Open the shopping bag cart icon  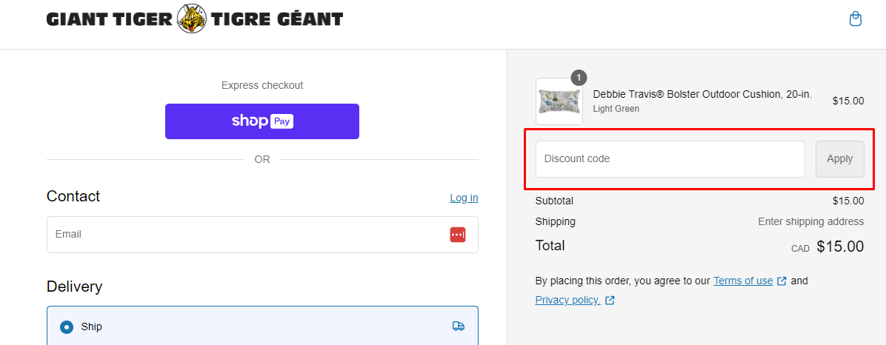click(856, 19)
